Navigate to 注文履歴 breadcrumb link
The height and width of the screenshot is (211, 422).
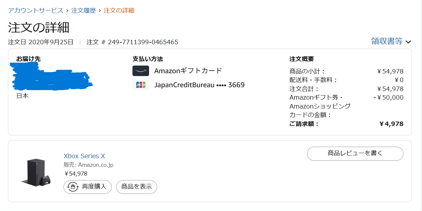click(83, 11)
